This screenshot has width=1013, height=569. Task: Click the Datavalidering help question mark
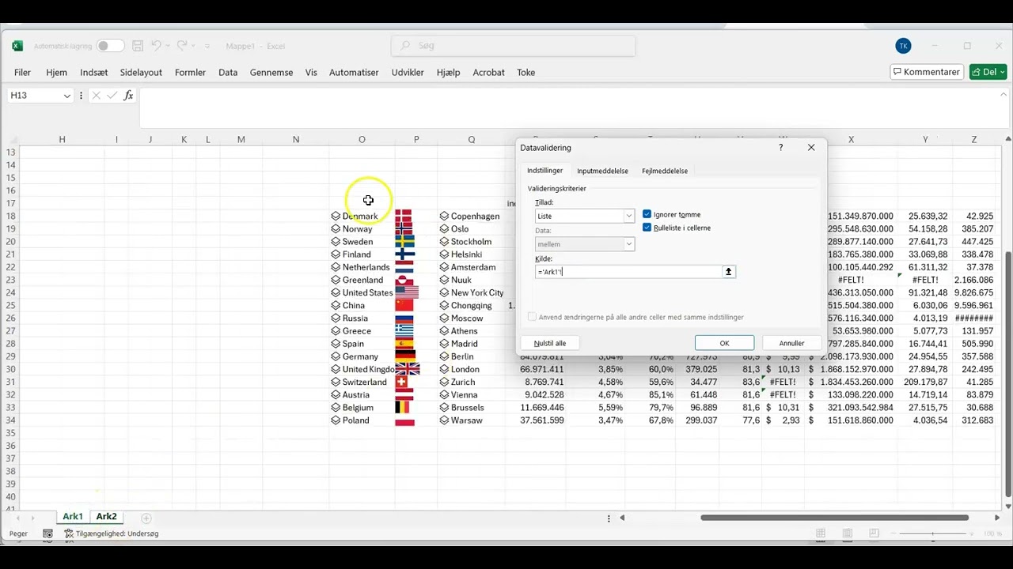[781, 148]
